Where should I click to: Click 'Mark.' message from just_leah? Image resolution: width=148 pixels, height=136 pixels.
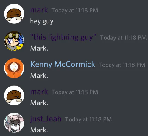click(39, 130)
